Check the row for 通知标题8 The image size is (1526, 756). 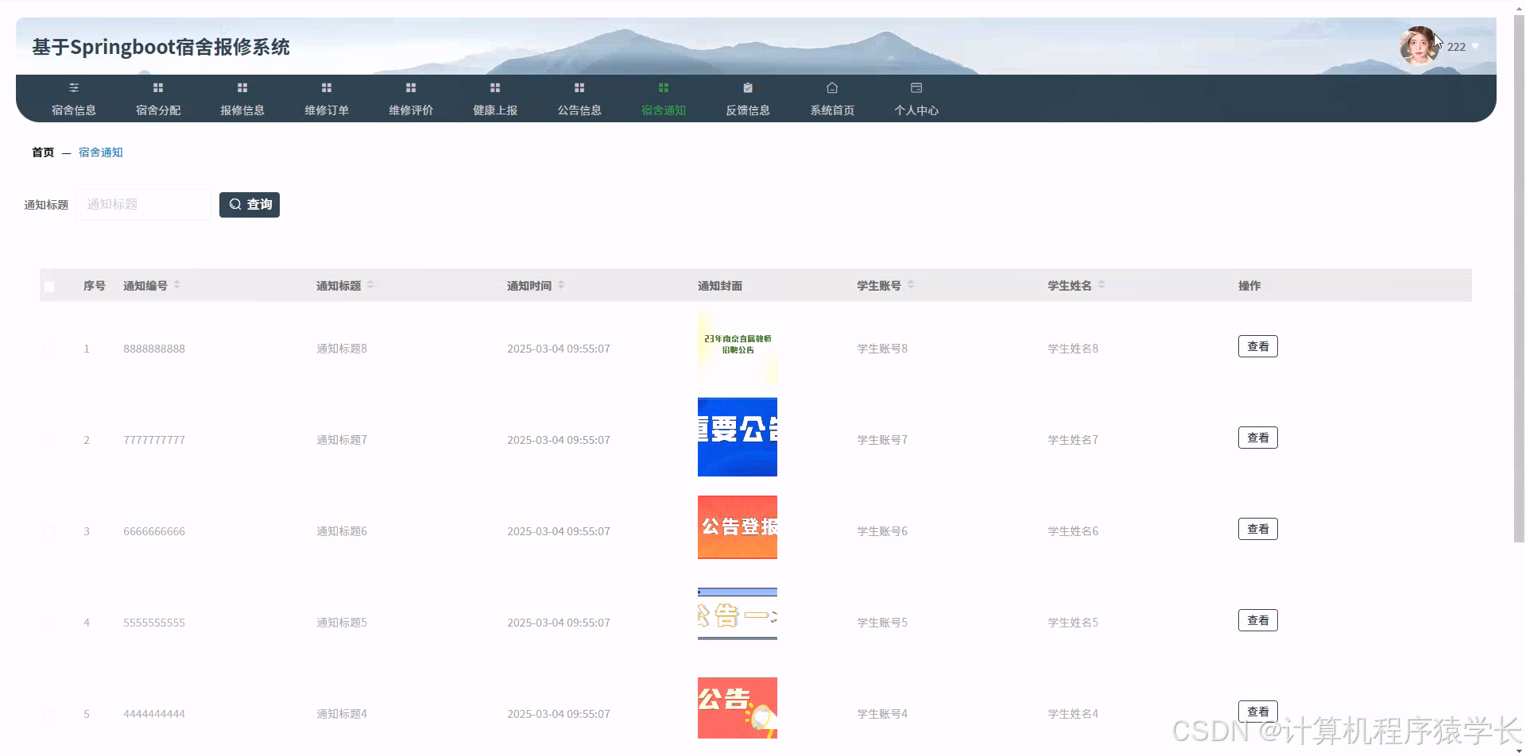[x=50, y=348]
